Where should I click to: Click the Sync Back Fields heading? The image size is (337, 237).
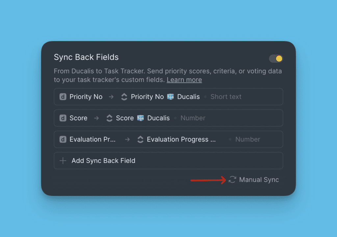[x=86, y=57]
